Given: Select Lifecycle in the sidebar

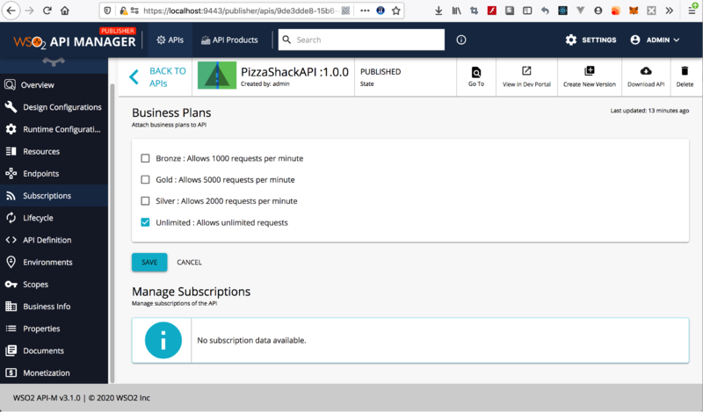Looking at the screenshot, I should point(38,218).
